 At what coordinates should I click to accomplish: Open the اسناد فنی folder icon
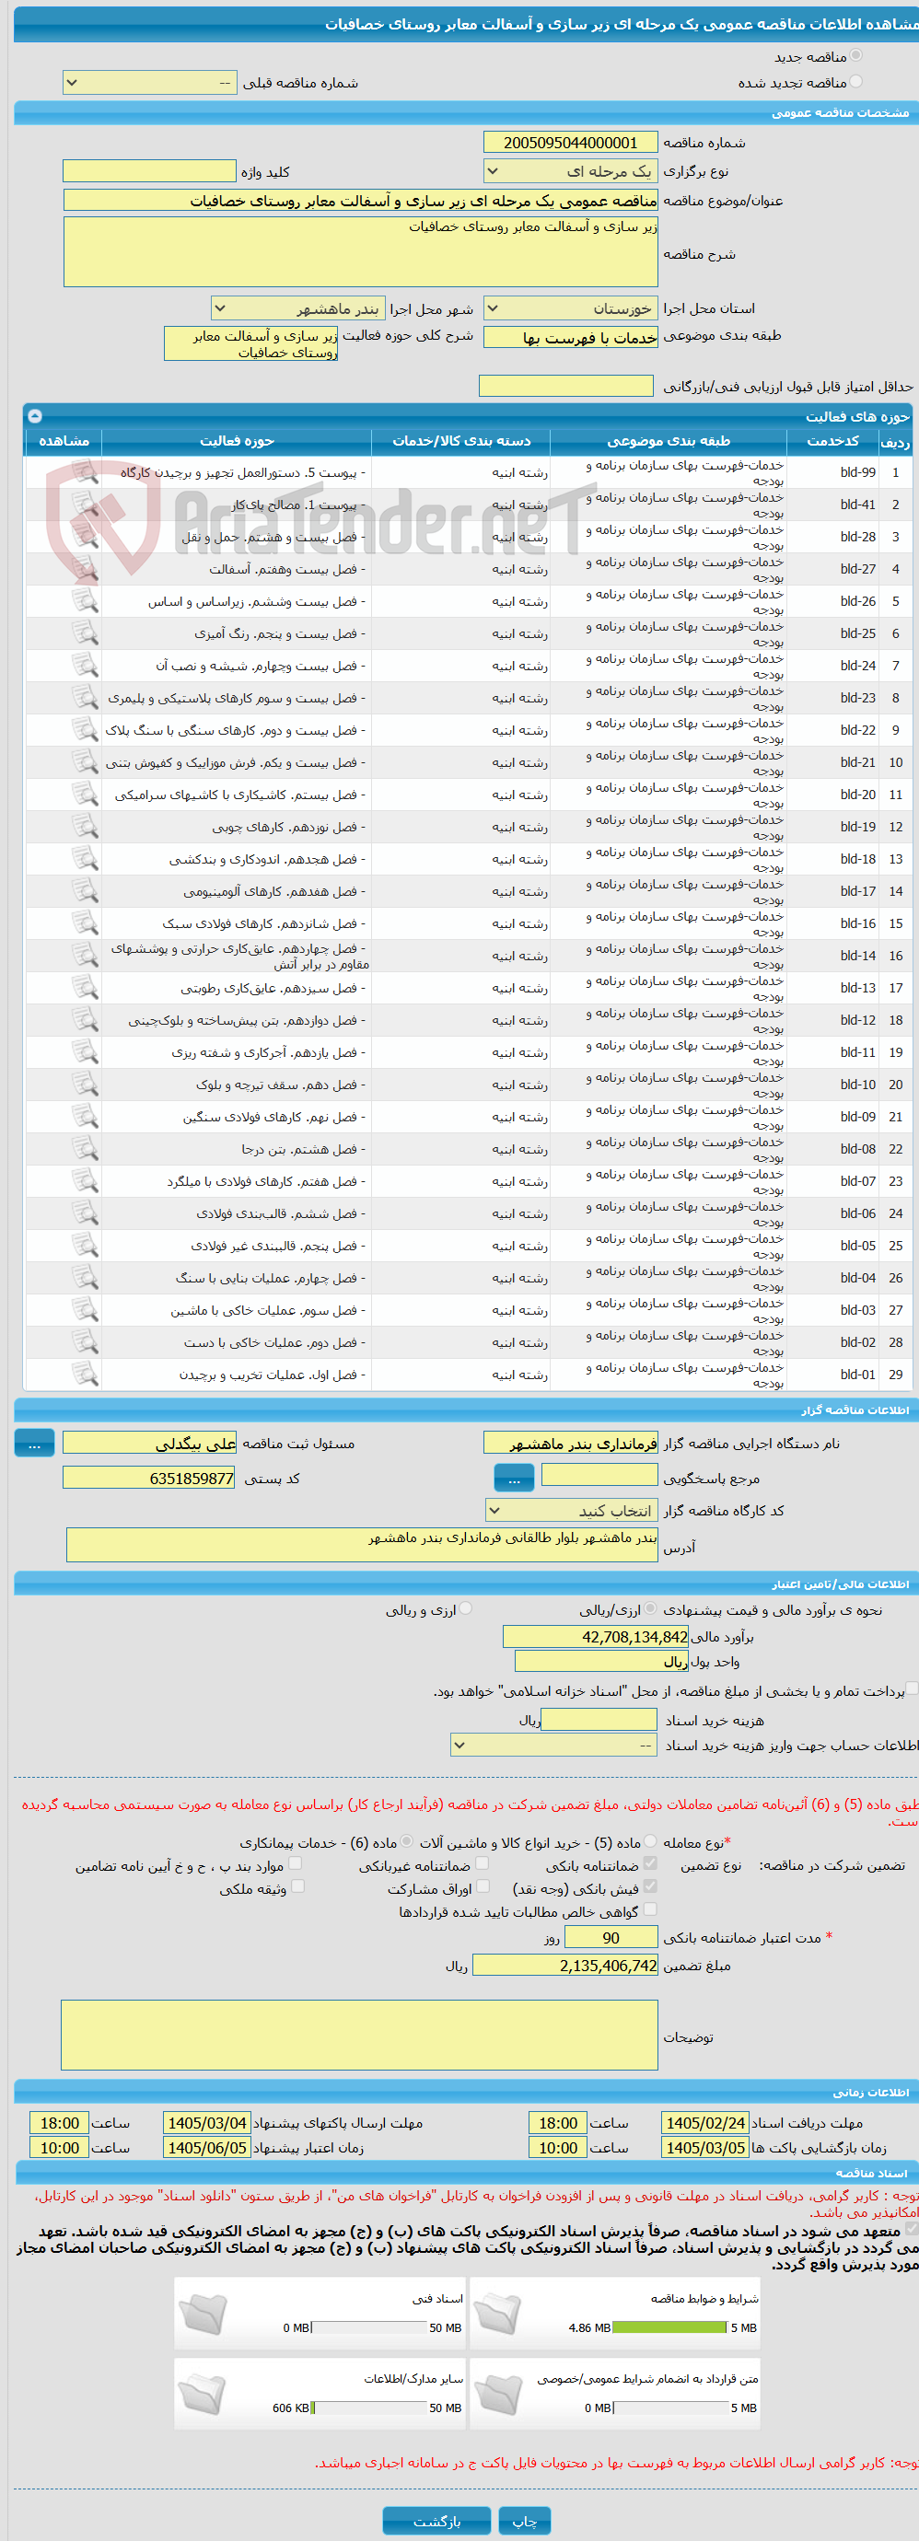[x=204, y=2313]
